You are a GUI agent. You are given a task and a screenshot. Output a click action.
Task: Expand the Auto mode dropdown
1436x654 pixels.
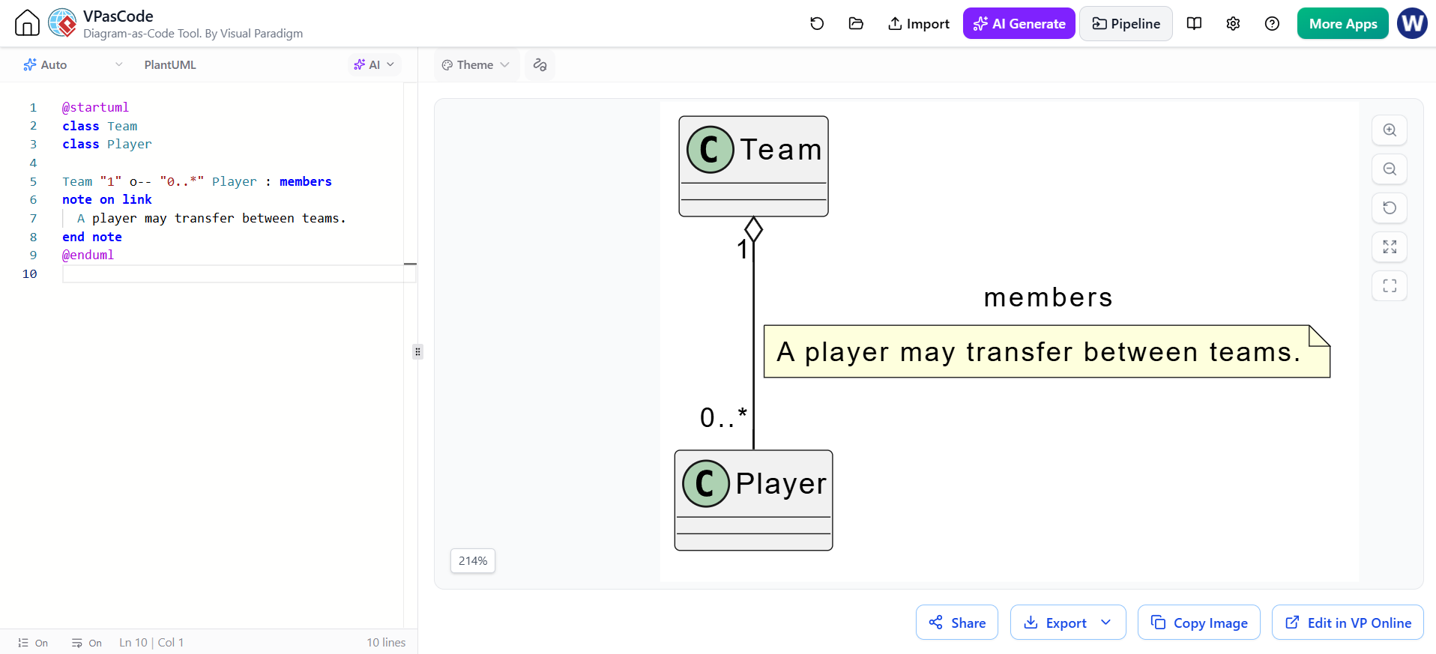[x=73, y=64]
